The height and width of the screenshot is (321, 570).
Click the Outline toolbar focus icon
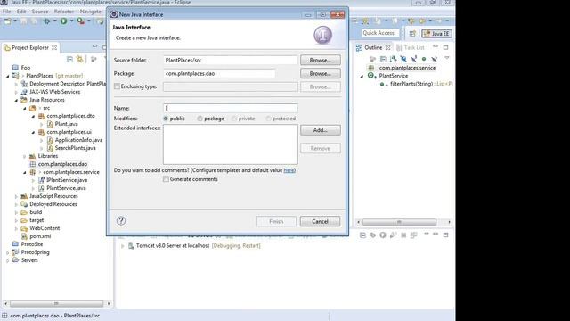point(372,59)
